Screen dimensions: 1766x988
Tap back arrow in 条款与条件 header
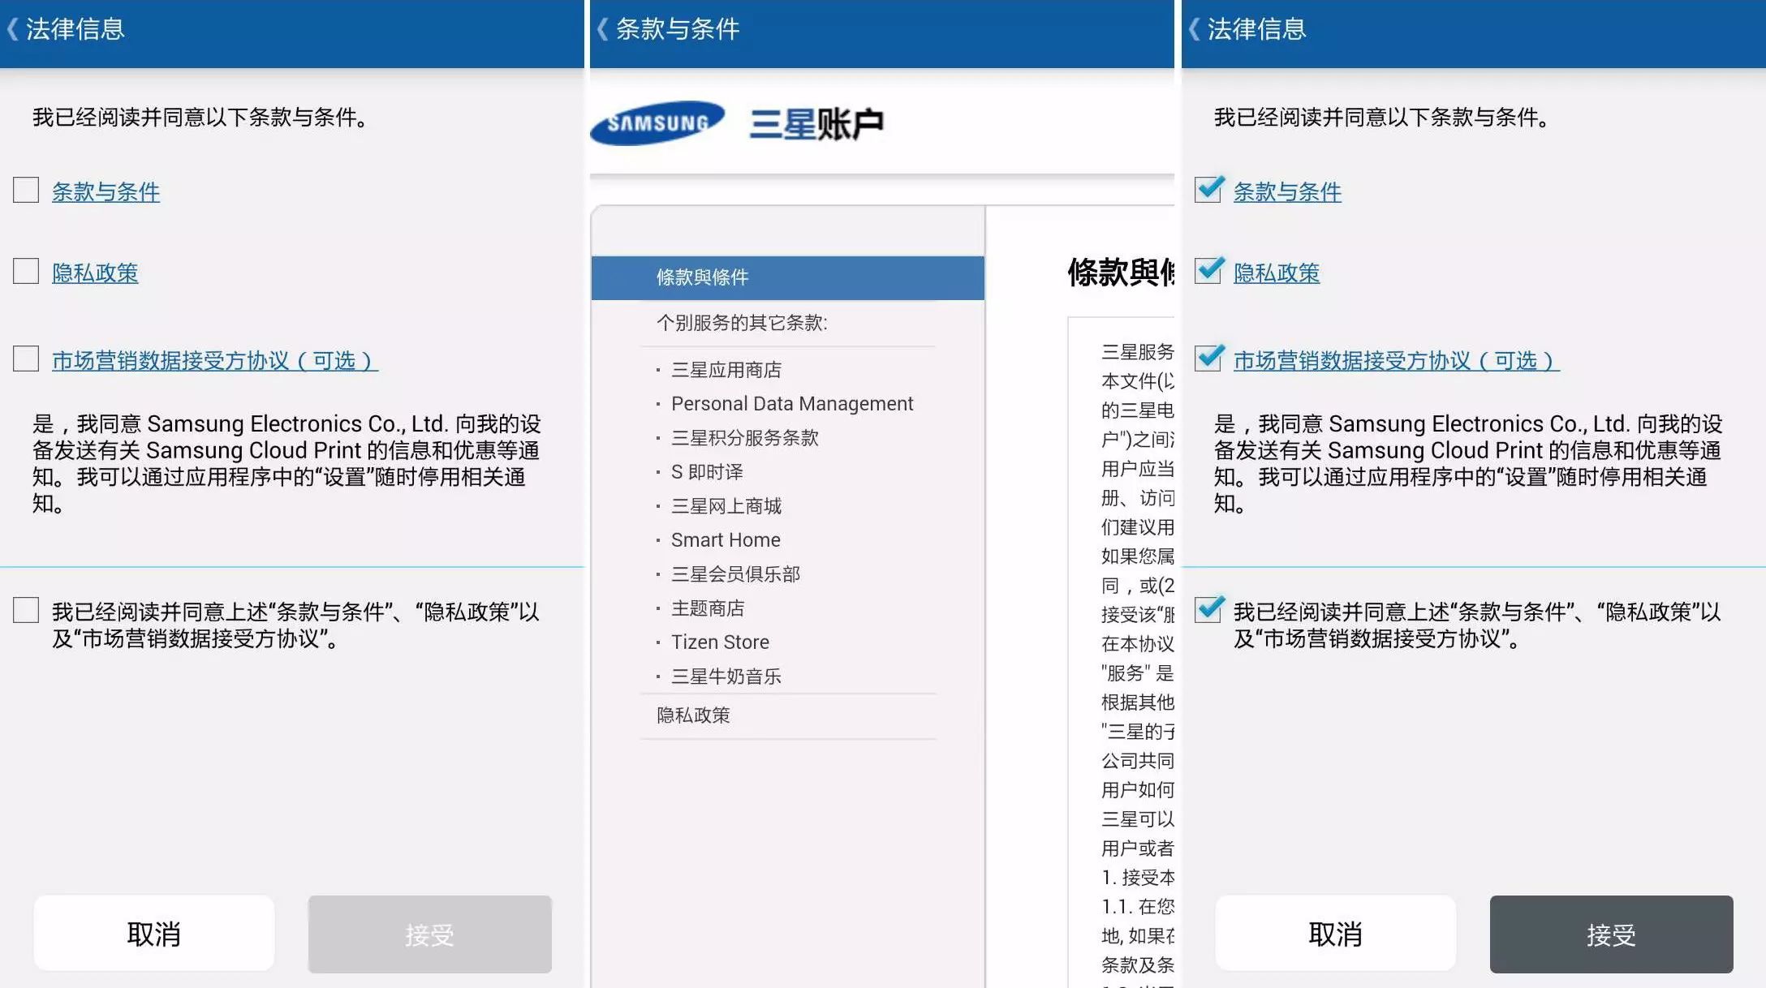coord(602,29)
